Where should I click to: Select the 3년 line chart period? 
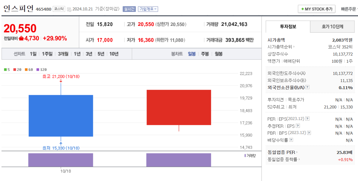click(89, 54)
